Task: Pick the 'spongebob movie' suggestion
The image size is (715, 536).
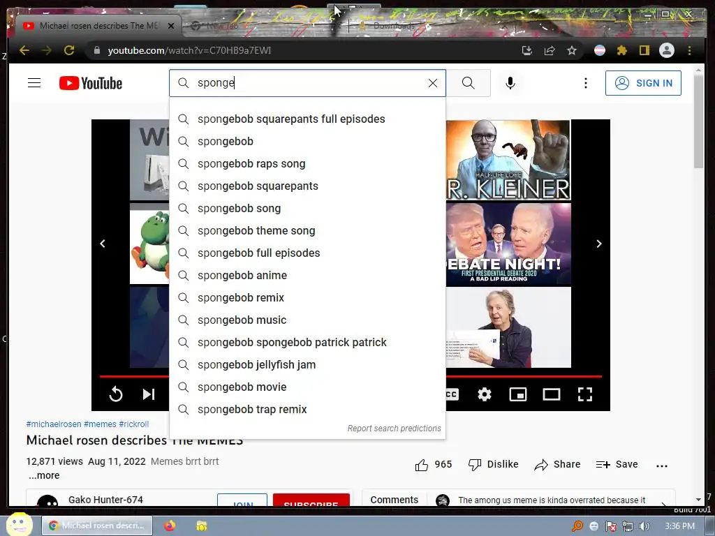Action: tap(307, 387)
